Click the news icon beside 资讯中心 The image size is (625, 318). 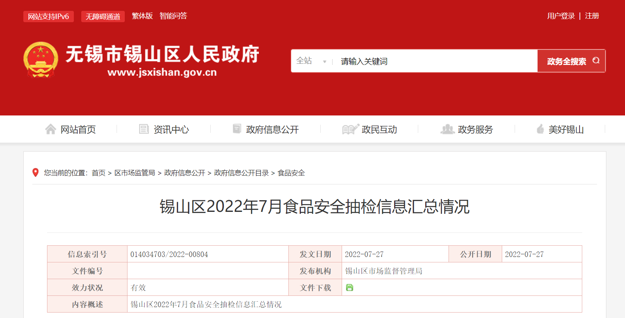144,129
